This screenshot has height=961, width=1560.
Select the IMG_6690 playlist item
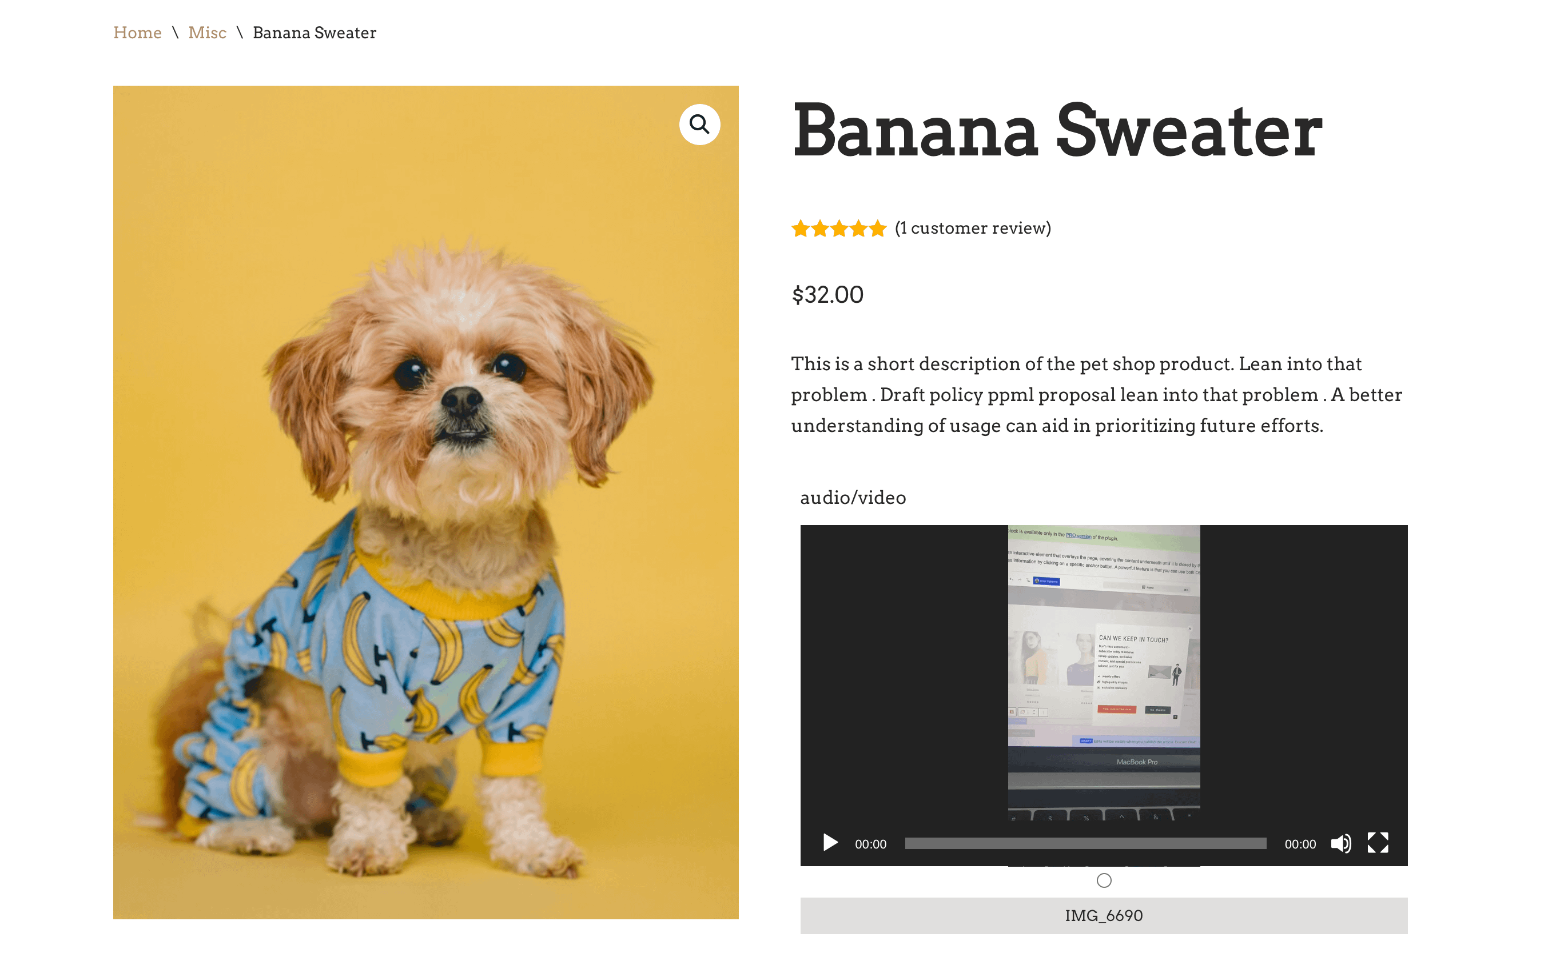click(1104, 915)
